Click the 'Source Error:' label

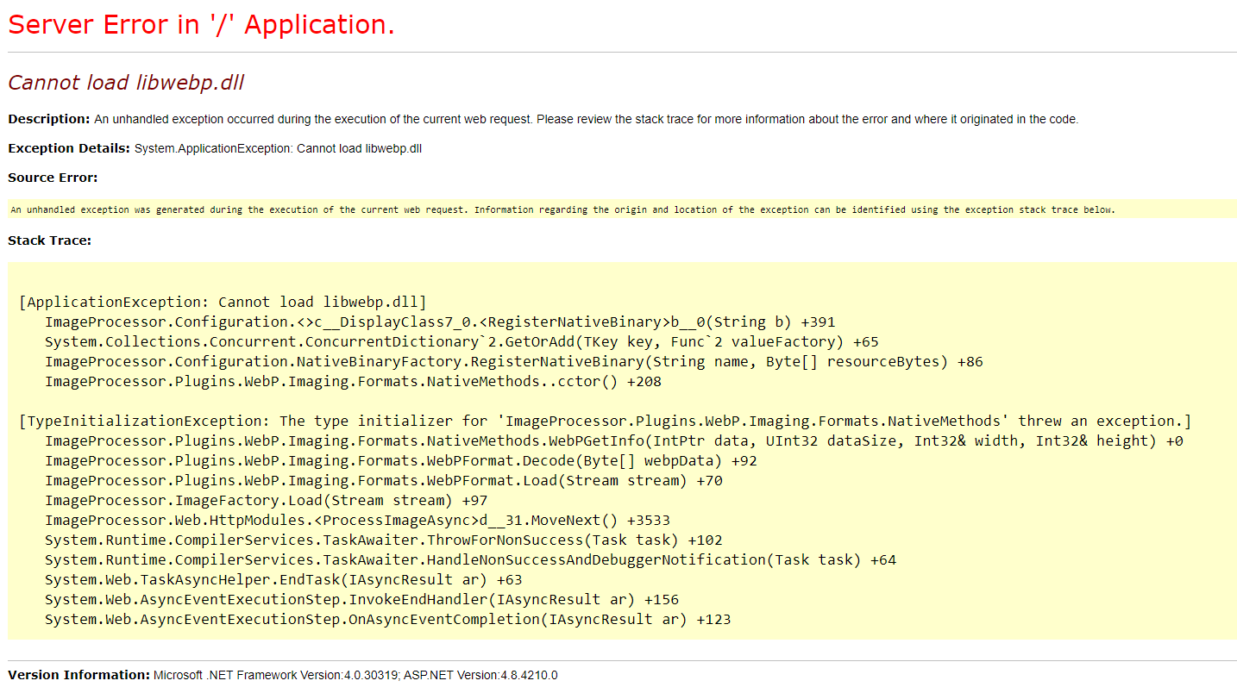tap(53, 178)
